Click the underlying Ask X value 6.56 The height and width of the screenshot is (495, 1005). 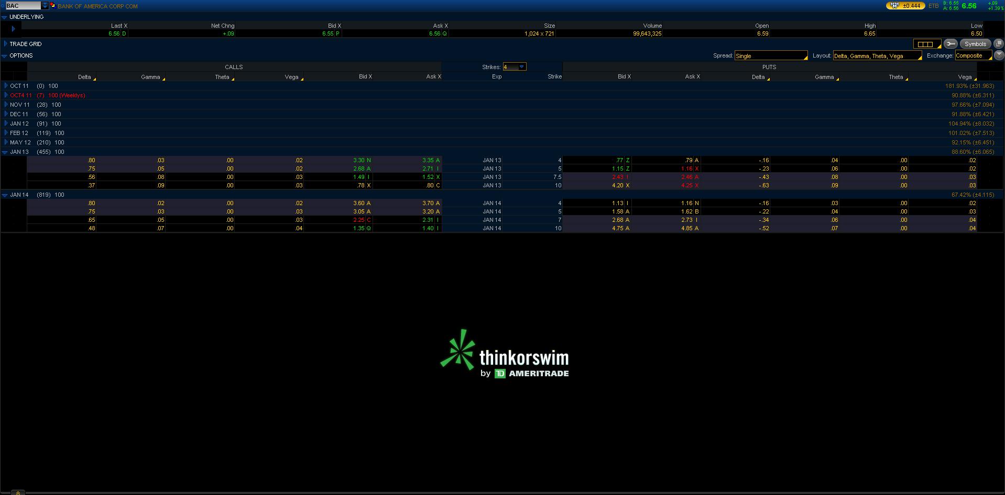coord(435,33)
